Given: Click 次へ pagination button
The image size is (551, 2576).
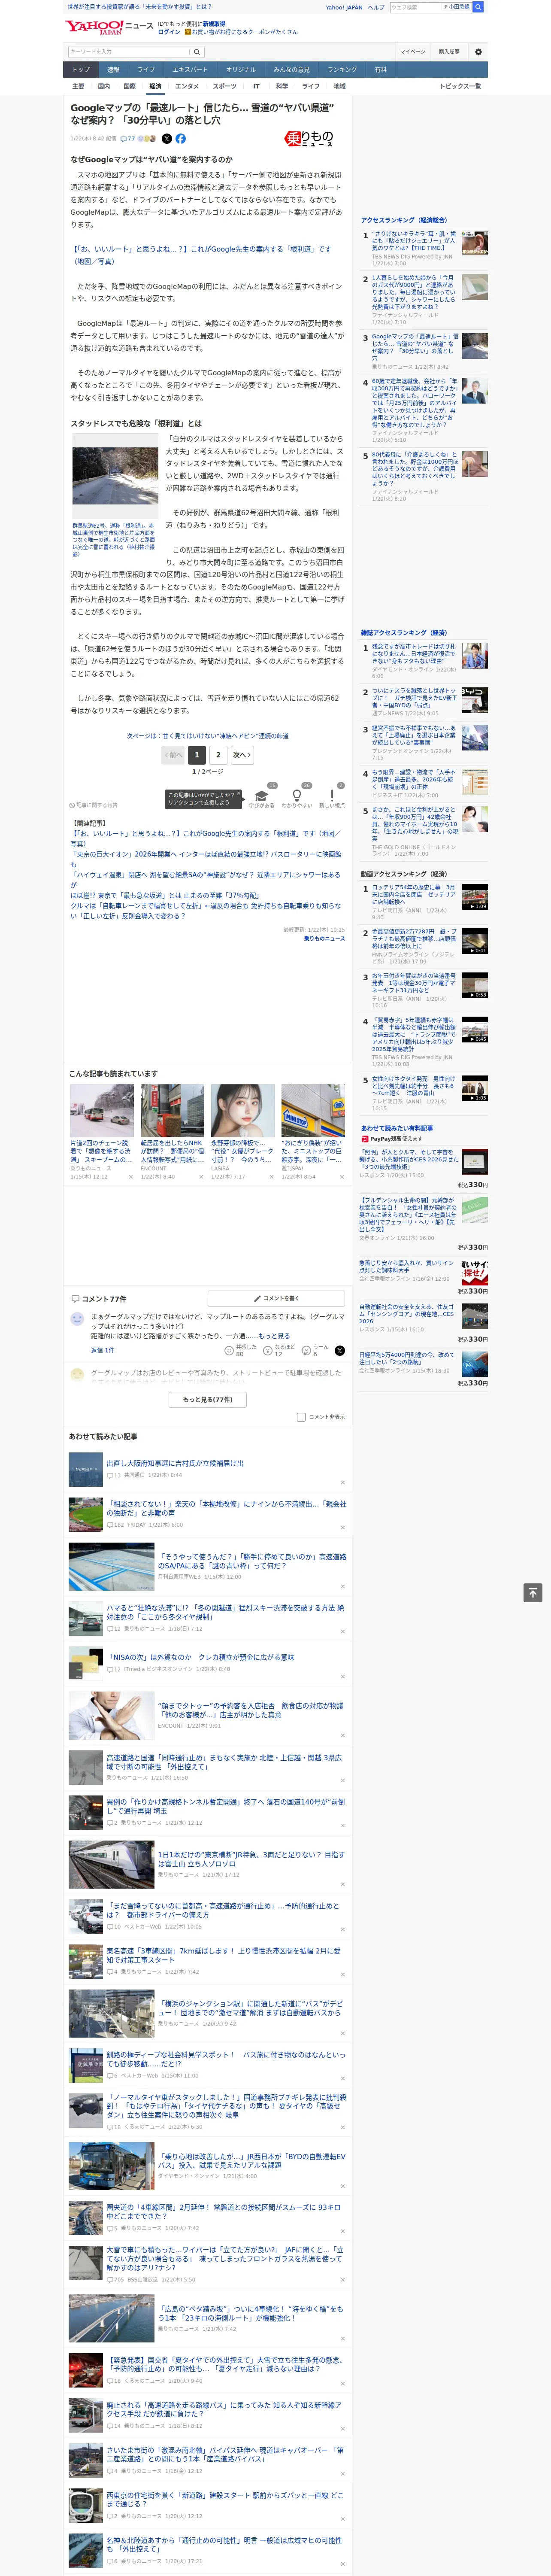Looking at the screenshot, I should [242, 755].
